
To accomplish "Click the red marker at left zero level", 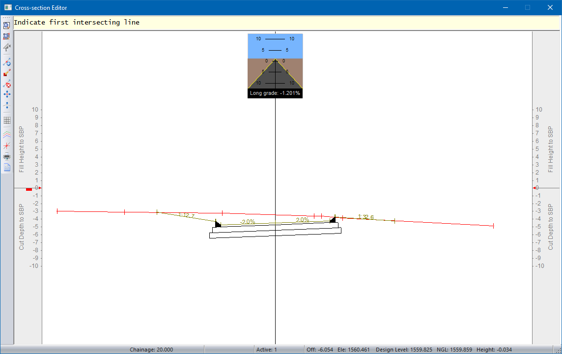I will (x=29, y=189).
